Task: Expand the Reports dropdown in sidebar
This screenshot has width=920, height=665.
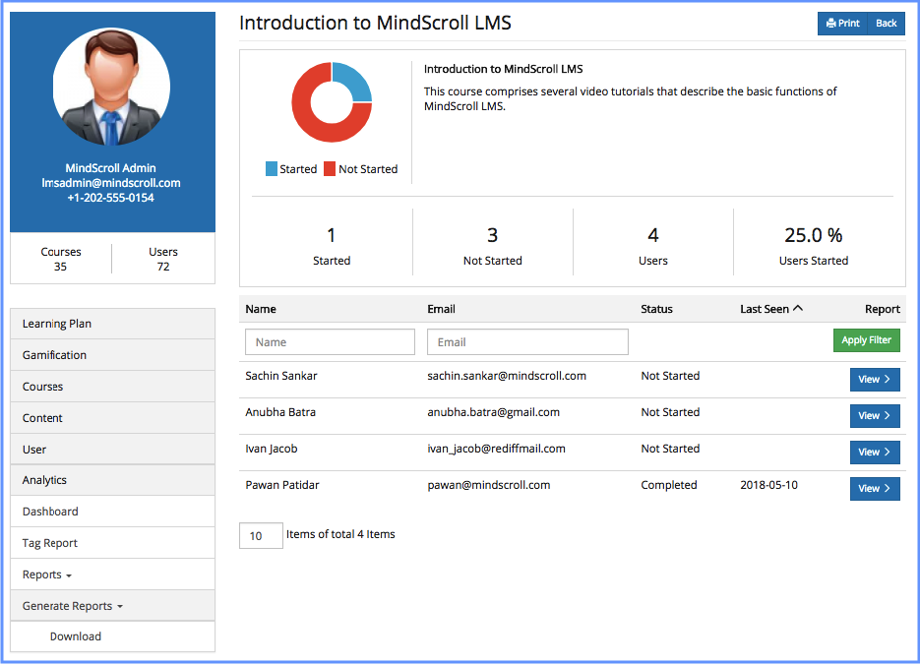Action: click(x=47, y=574)
